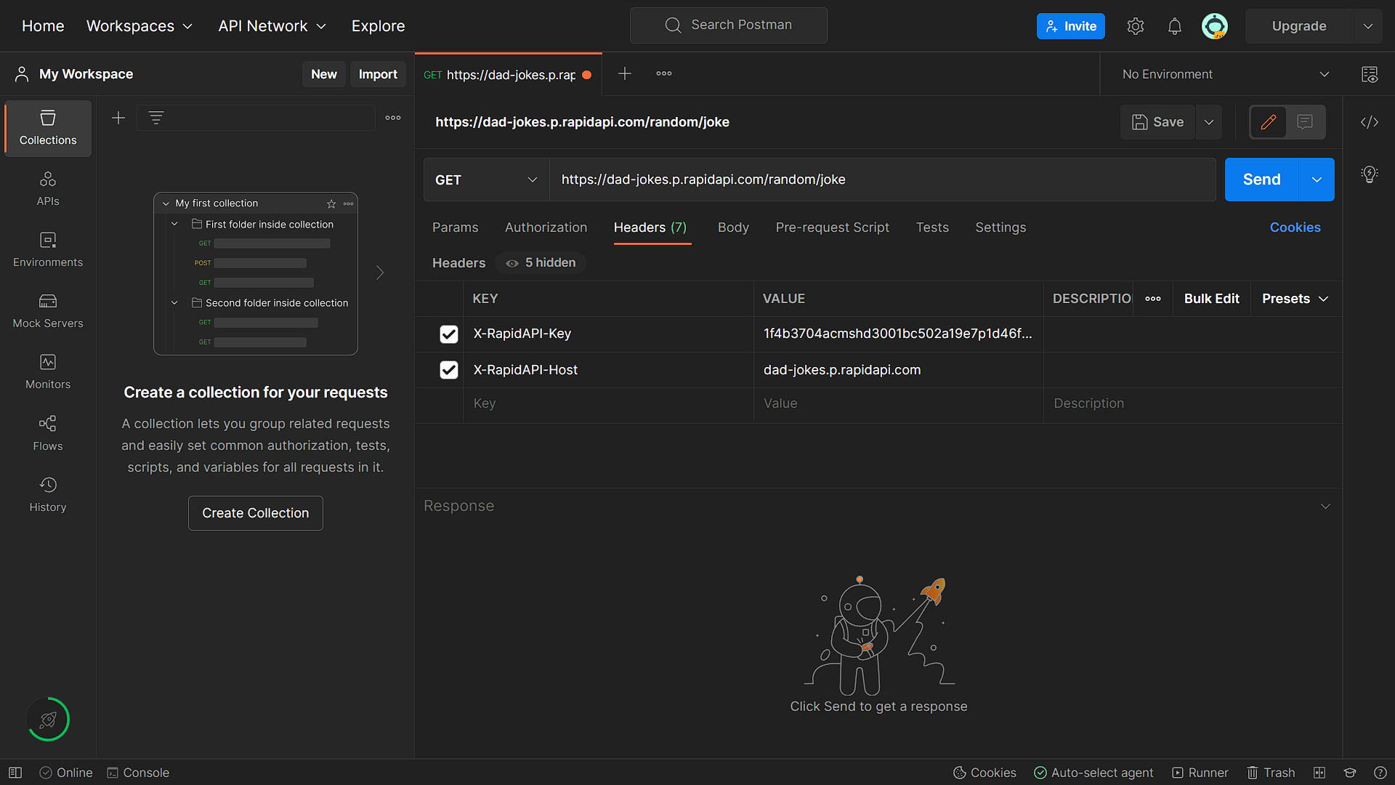Open the Mock Servers section
The width and height of the screenshot is (1395, 785).
click(48, 311)
